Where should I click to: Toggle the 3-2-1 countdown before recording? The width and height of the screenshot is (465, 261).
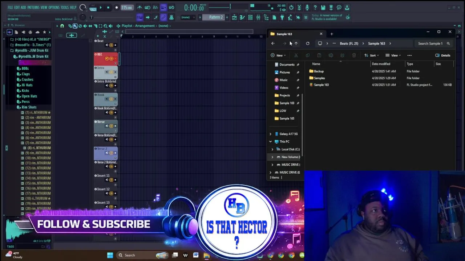[x=155, y=7]
